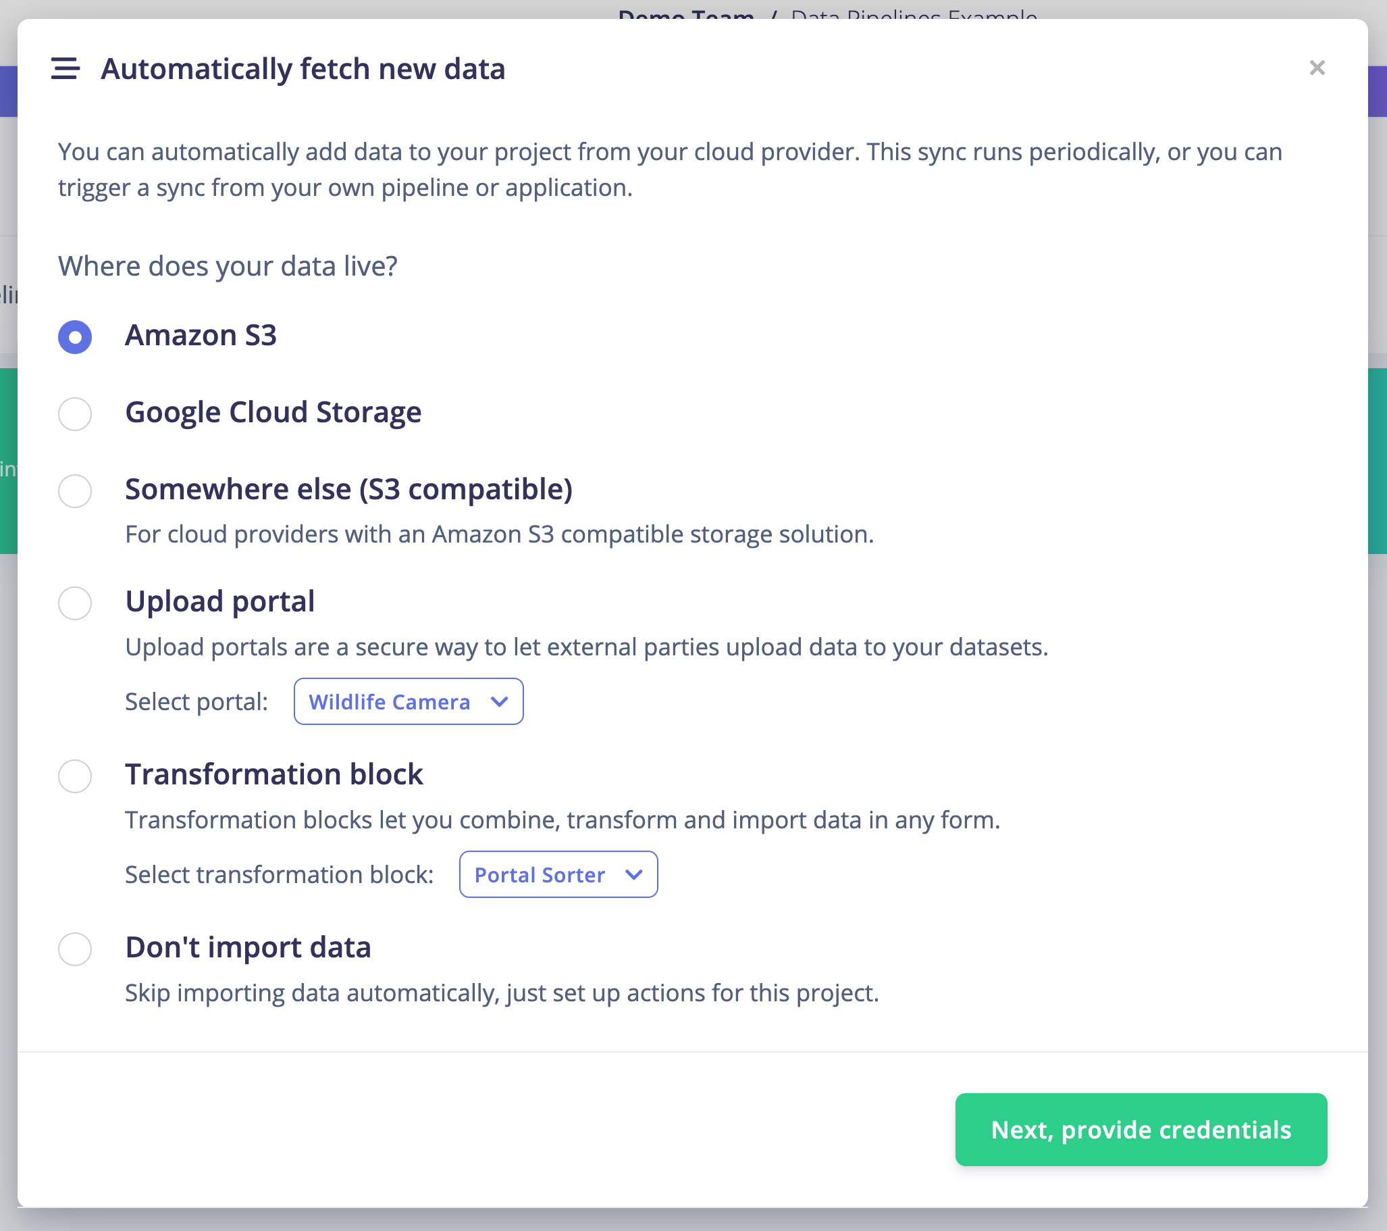This screenshot has height=1231, width=1387.
Task: Click Next, provide credentials button
Action: (x=1141, y=1130)
